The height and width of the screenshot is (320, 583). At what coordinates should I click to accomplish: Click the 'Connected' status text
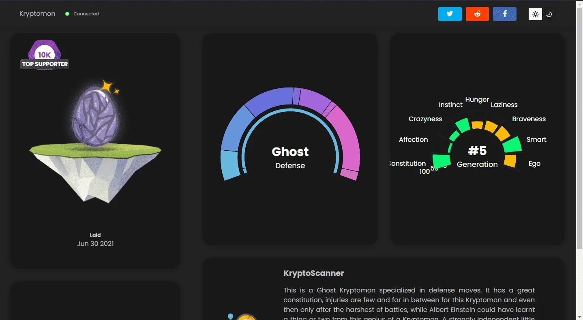pyautogui.click(x=86, y=14)
